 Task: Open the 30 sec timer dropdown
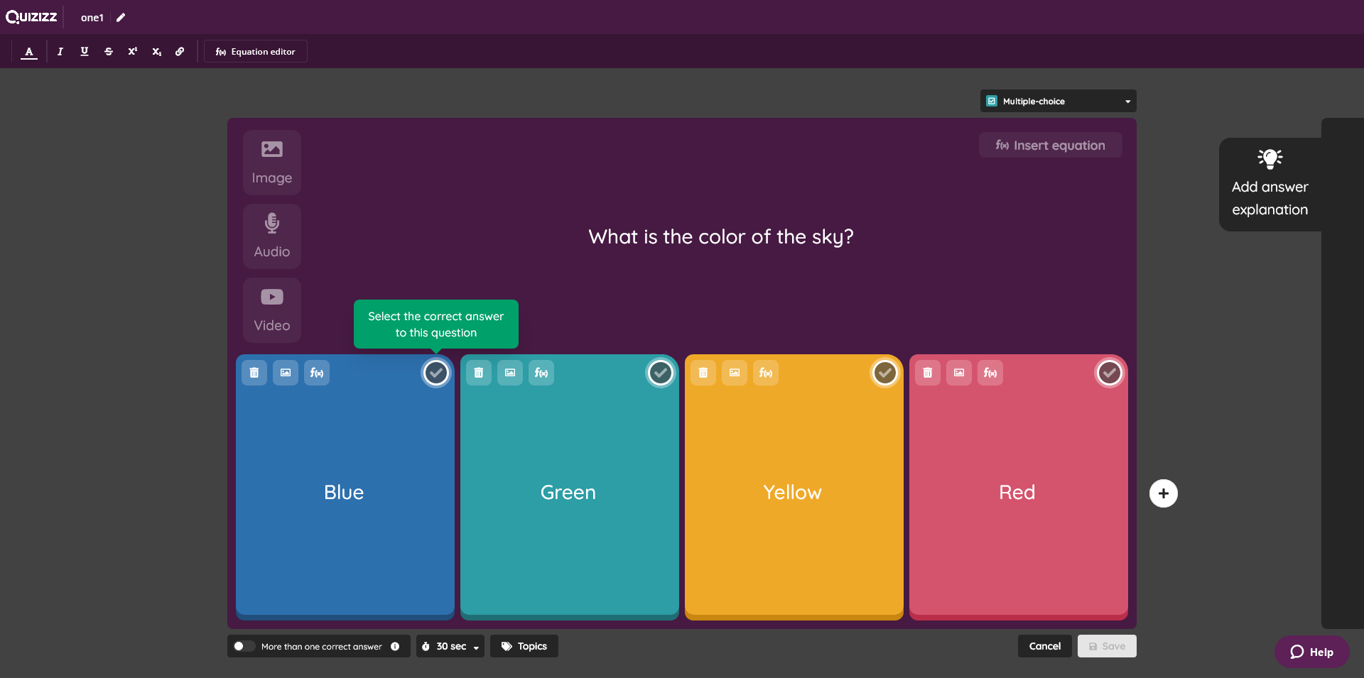(x=450, y=646)
